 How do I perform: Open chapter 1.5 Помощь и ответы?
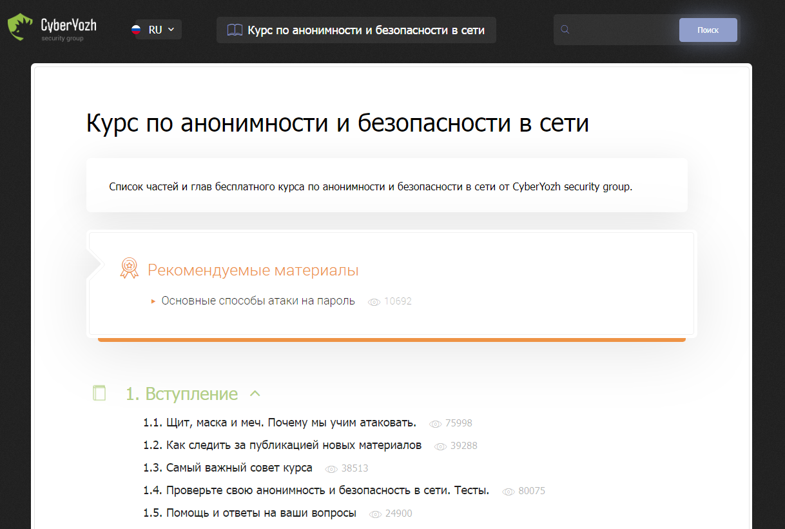(249, 513)
